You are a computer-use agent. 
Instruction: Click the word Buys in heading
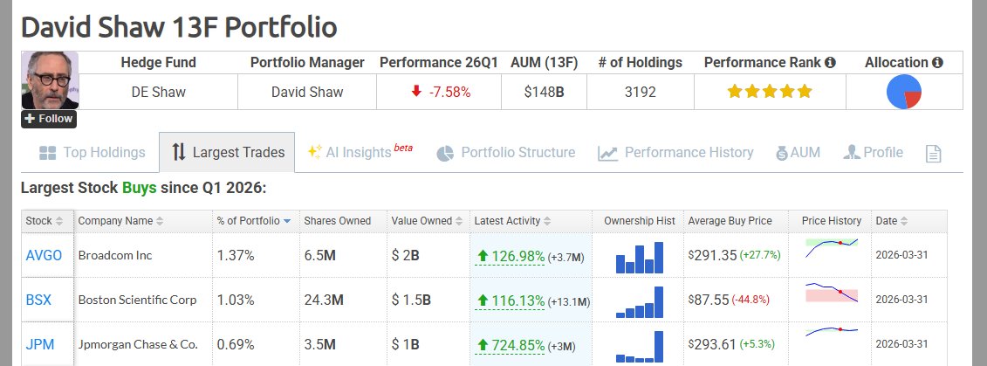click(x=139, y=188)
